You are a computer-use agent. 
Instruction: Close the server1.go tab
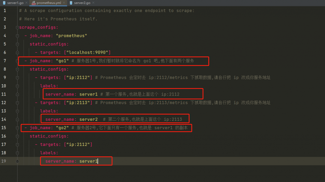(27, 3)
